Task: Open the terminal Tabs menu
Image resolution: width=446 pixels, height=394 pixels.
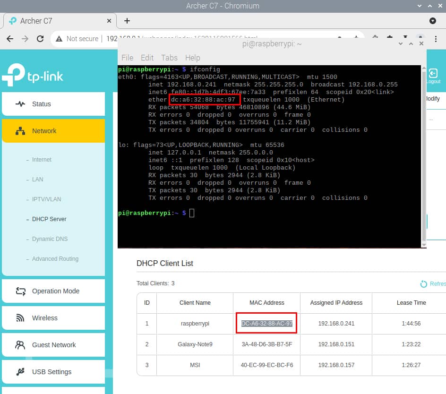Action: click(x=169, y=58)
